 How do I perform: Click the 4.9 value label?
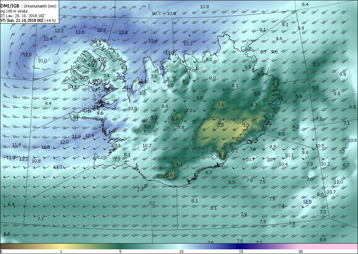(261, 75)
